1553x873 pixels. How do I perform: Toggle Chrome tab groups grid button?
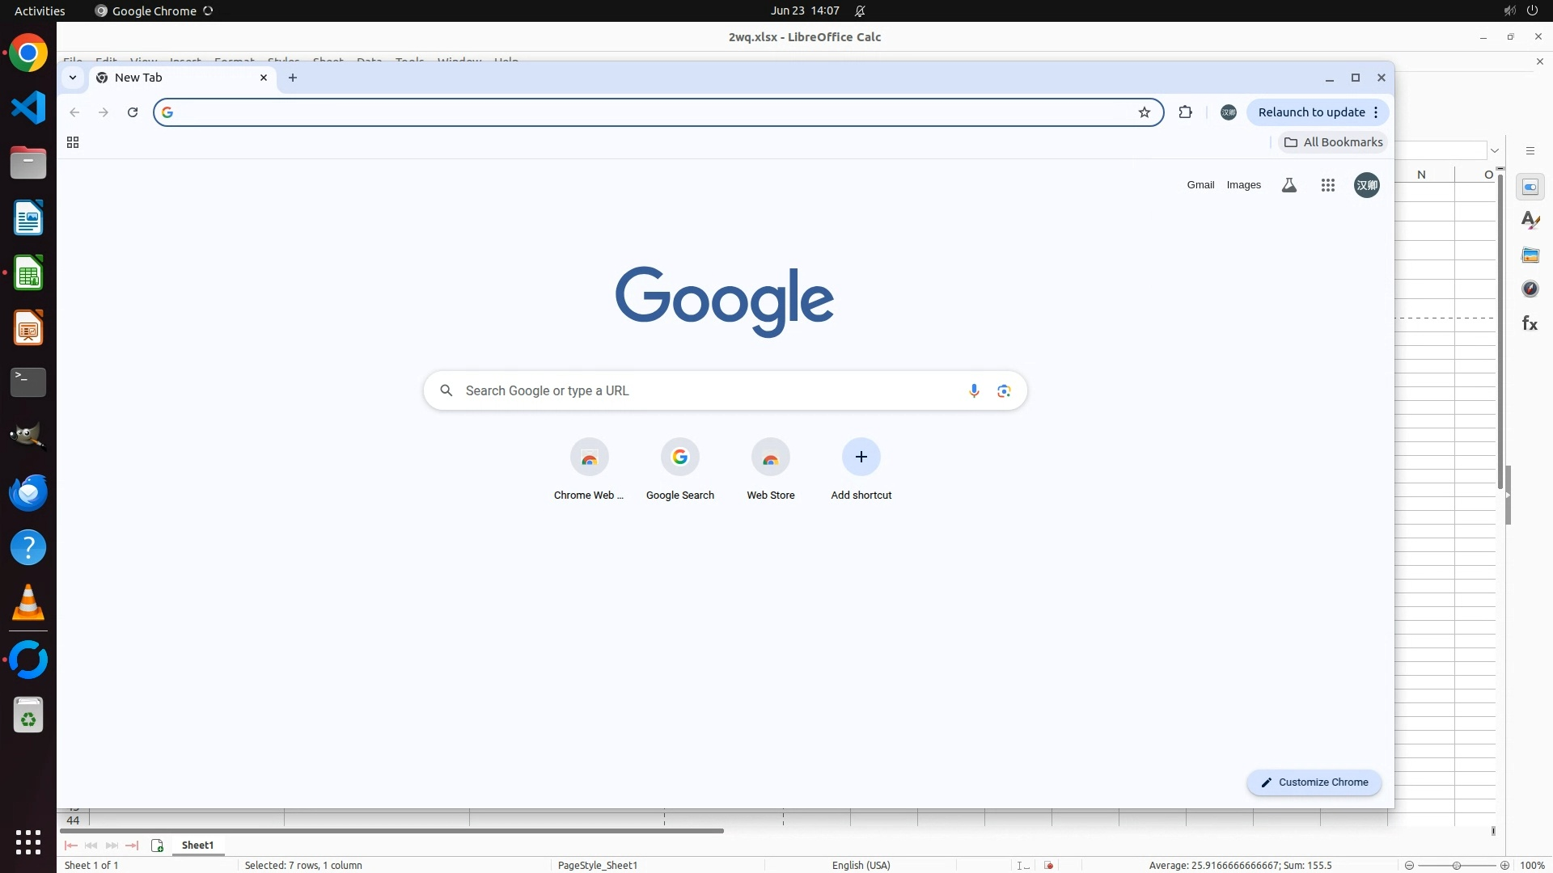(73, 143)
